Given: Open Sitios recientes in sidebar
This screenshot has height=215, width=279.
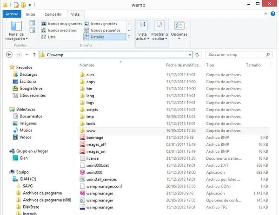Looking at the screenshot, I should pyautogui.click(x=29, y=95).
